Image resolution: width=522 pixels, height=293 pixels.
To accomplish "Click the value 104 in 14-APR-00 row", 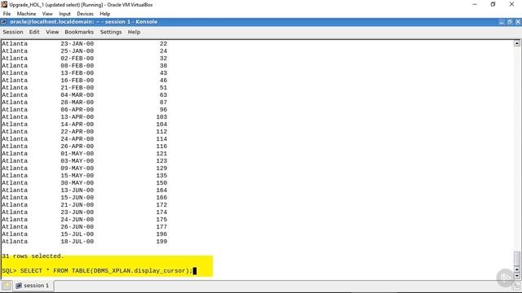I will coord(161,125).
